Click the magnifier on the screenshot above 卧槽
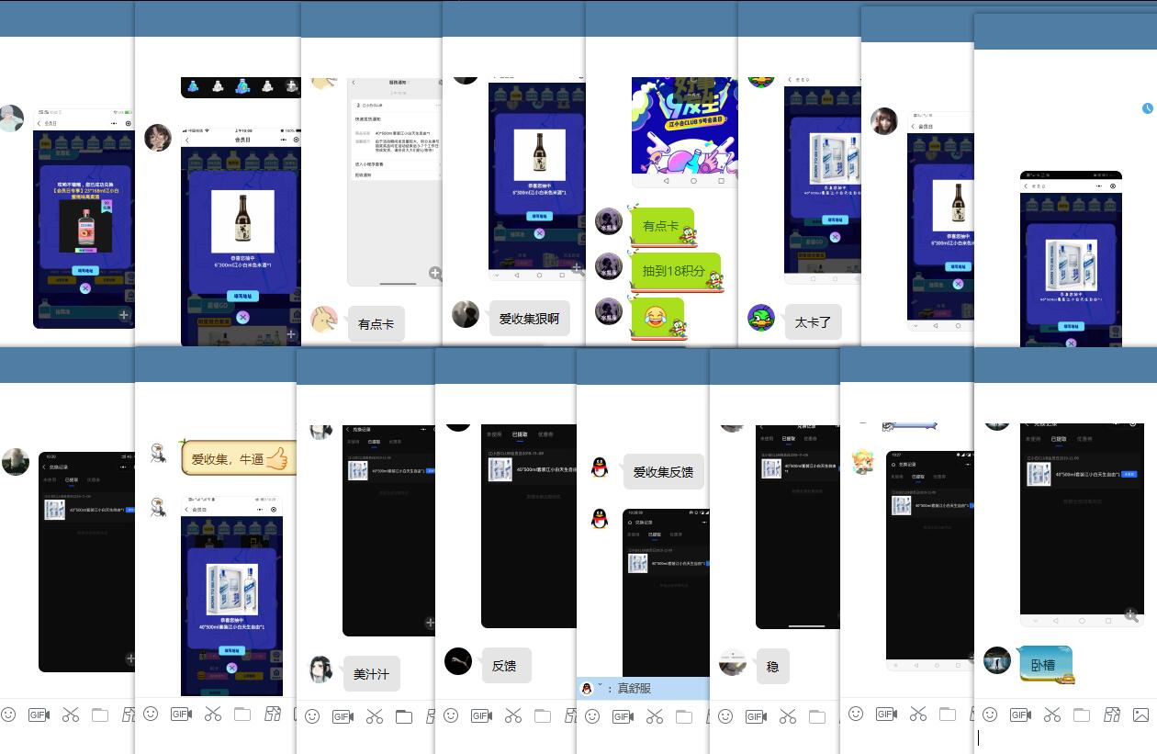1157x754 pixels. (x=1131, y=615)
